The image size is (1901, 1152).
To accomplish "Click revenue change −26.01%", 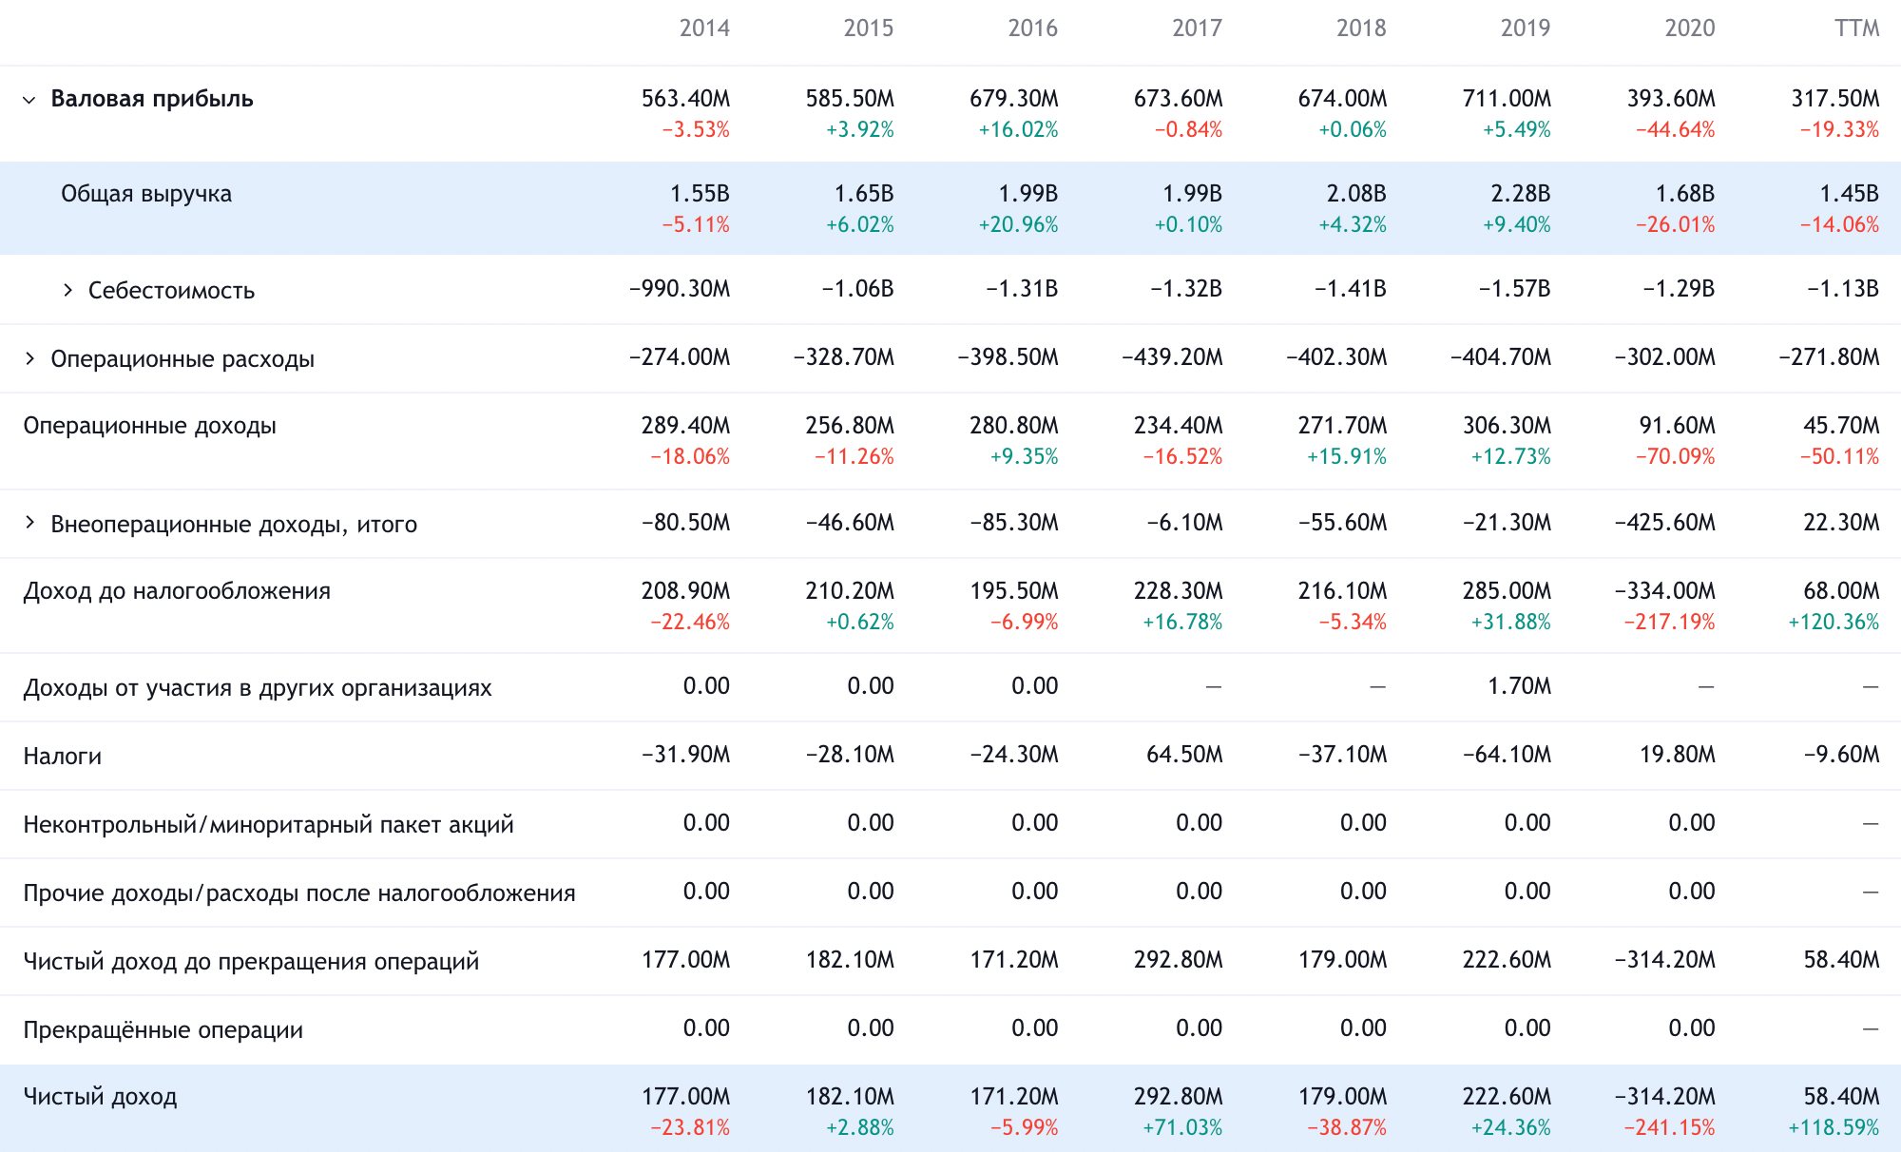I will coord(1675,225).
